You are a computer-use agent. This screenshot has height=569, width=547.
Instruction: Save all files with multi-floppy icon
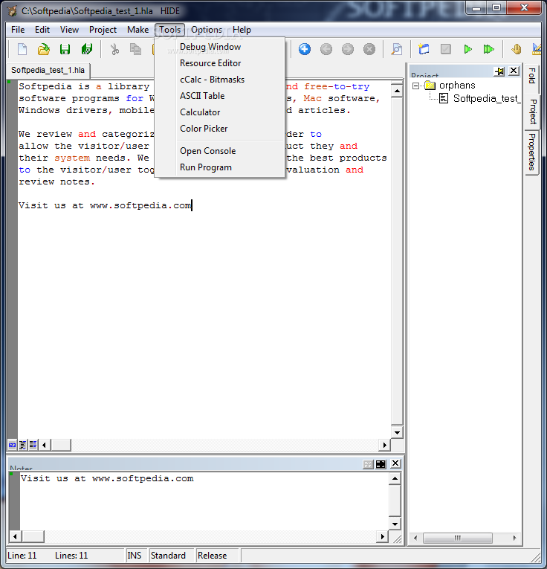pyautogui.click(x=87, y=49)
